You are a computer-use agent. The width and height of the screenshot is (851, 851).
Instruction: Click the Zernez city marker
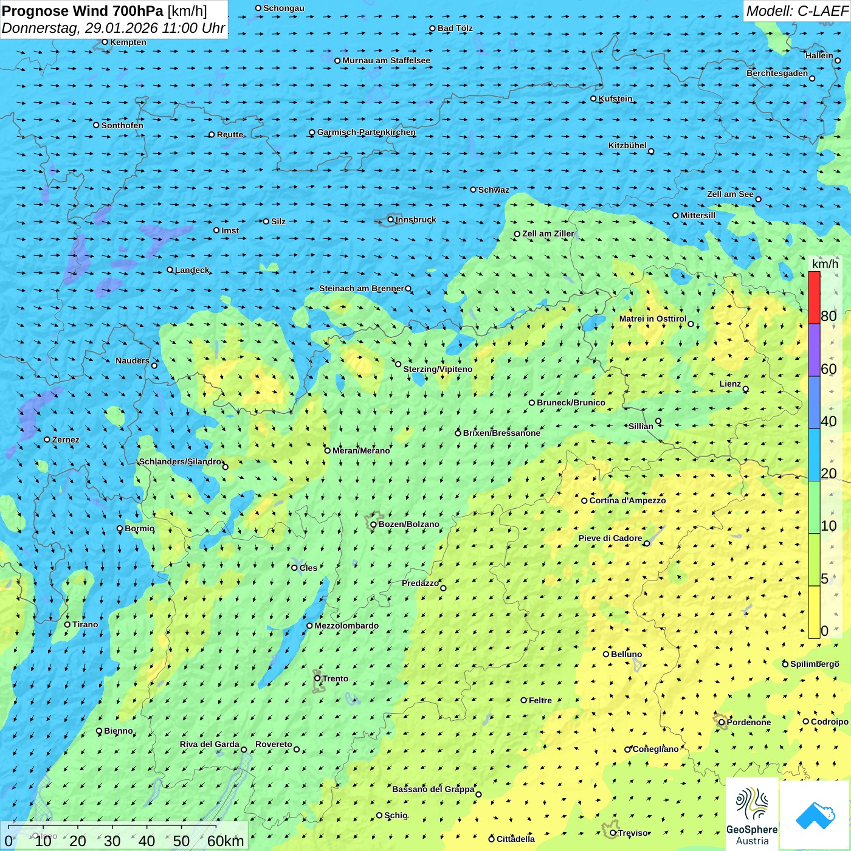(x=47, y=439)
